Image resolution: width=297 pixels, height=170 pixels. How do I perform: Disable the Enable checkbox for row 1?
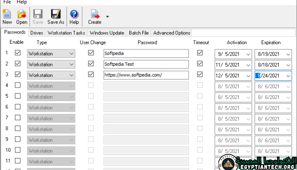click(17, 53)
